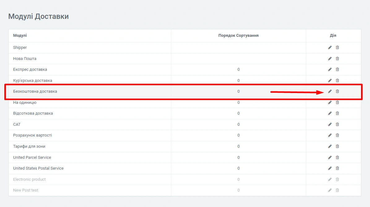Trash the Відсоткова доставка module
The height and width of the screenshot is (207, 370).
(337, 113)
